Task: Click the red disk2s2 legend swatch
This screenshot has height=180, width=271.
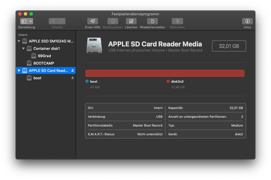Action: (168, 81)
